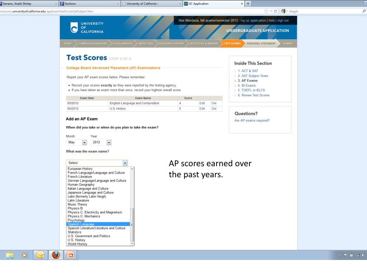
Task: Go to Scholarships step
Action: coord(123,43)
